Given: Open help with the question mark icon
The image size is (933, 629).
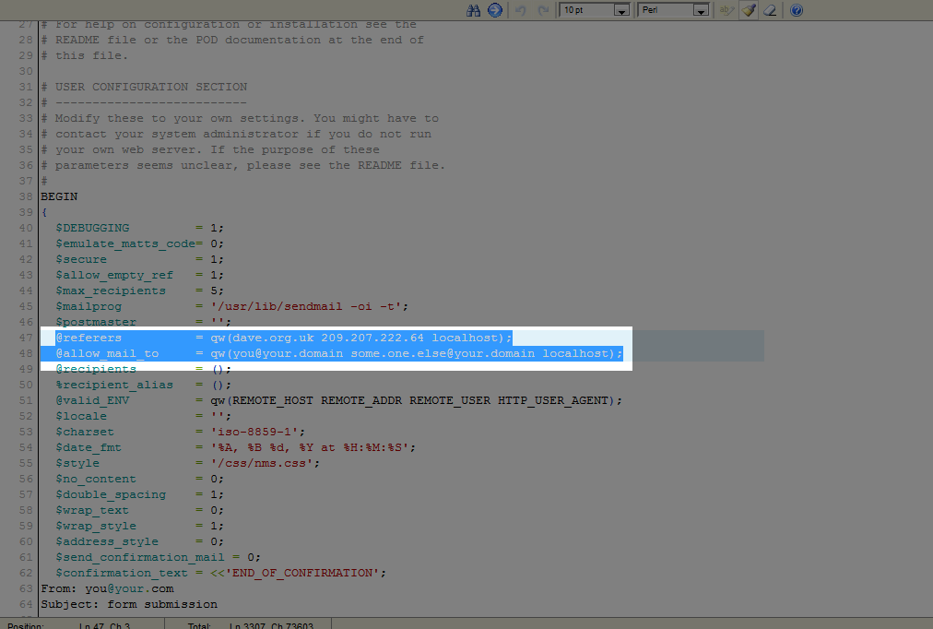Looking at the screenshot, I should [797, 10].
